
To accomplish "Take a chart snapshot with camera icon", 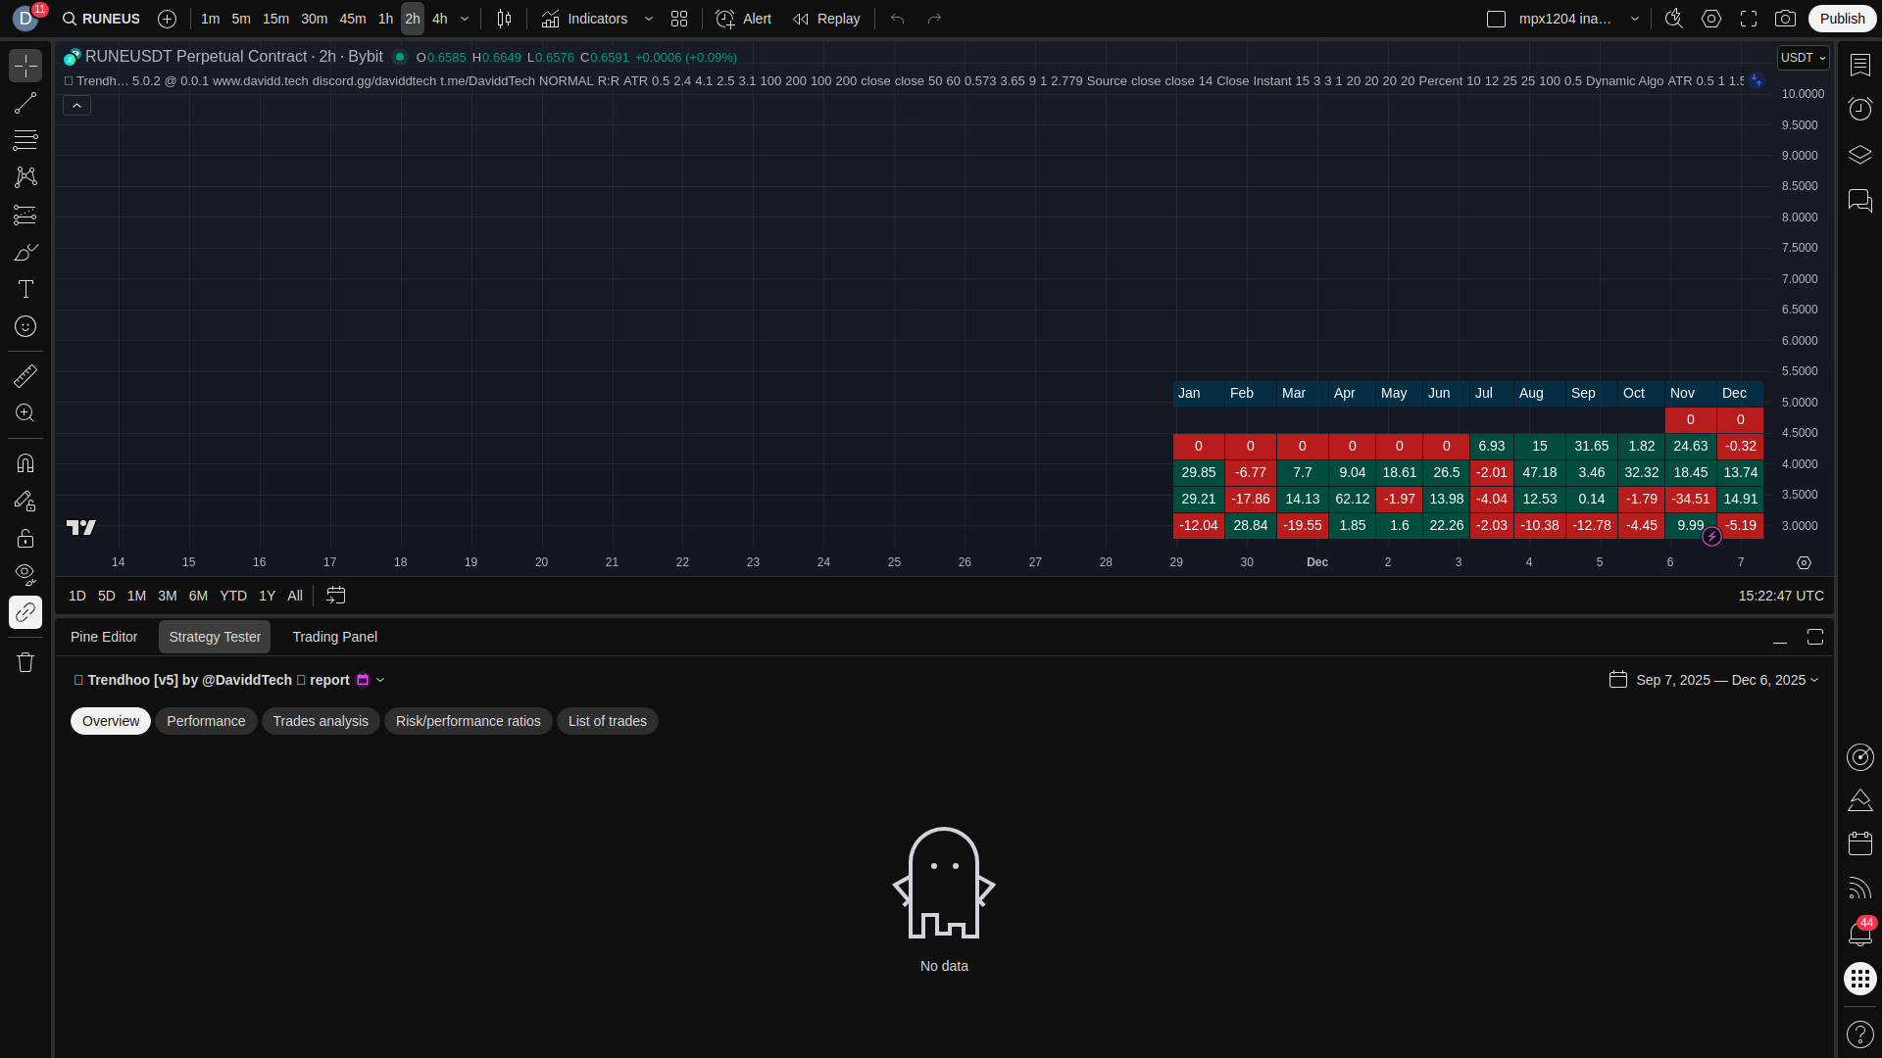I will point(1785,19).
